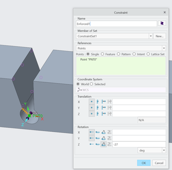The image size is (172, 170).
Task: Click the constraint color icon beside Name field
Action: tap(162, 23)
